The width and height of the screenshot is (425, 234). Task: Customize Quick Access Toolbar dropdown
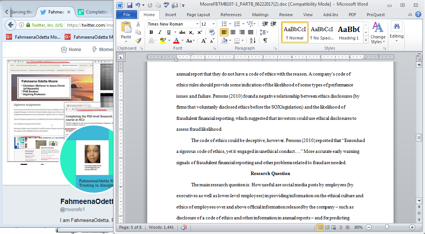[183, 5]
